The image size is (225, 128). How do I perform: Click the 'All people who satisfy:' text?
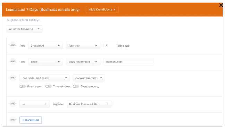click(23, 20)
